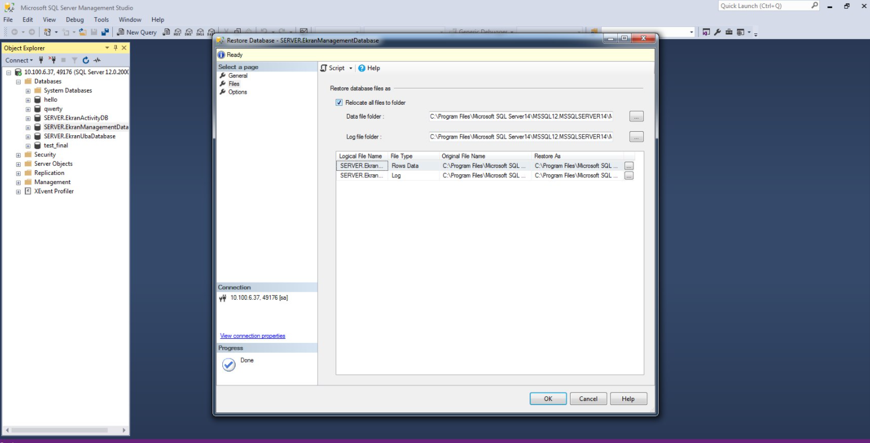Open the Toolbox icon in the toolbar
The width and height of the screenshot is (870, 443).
729,32
